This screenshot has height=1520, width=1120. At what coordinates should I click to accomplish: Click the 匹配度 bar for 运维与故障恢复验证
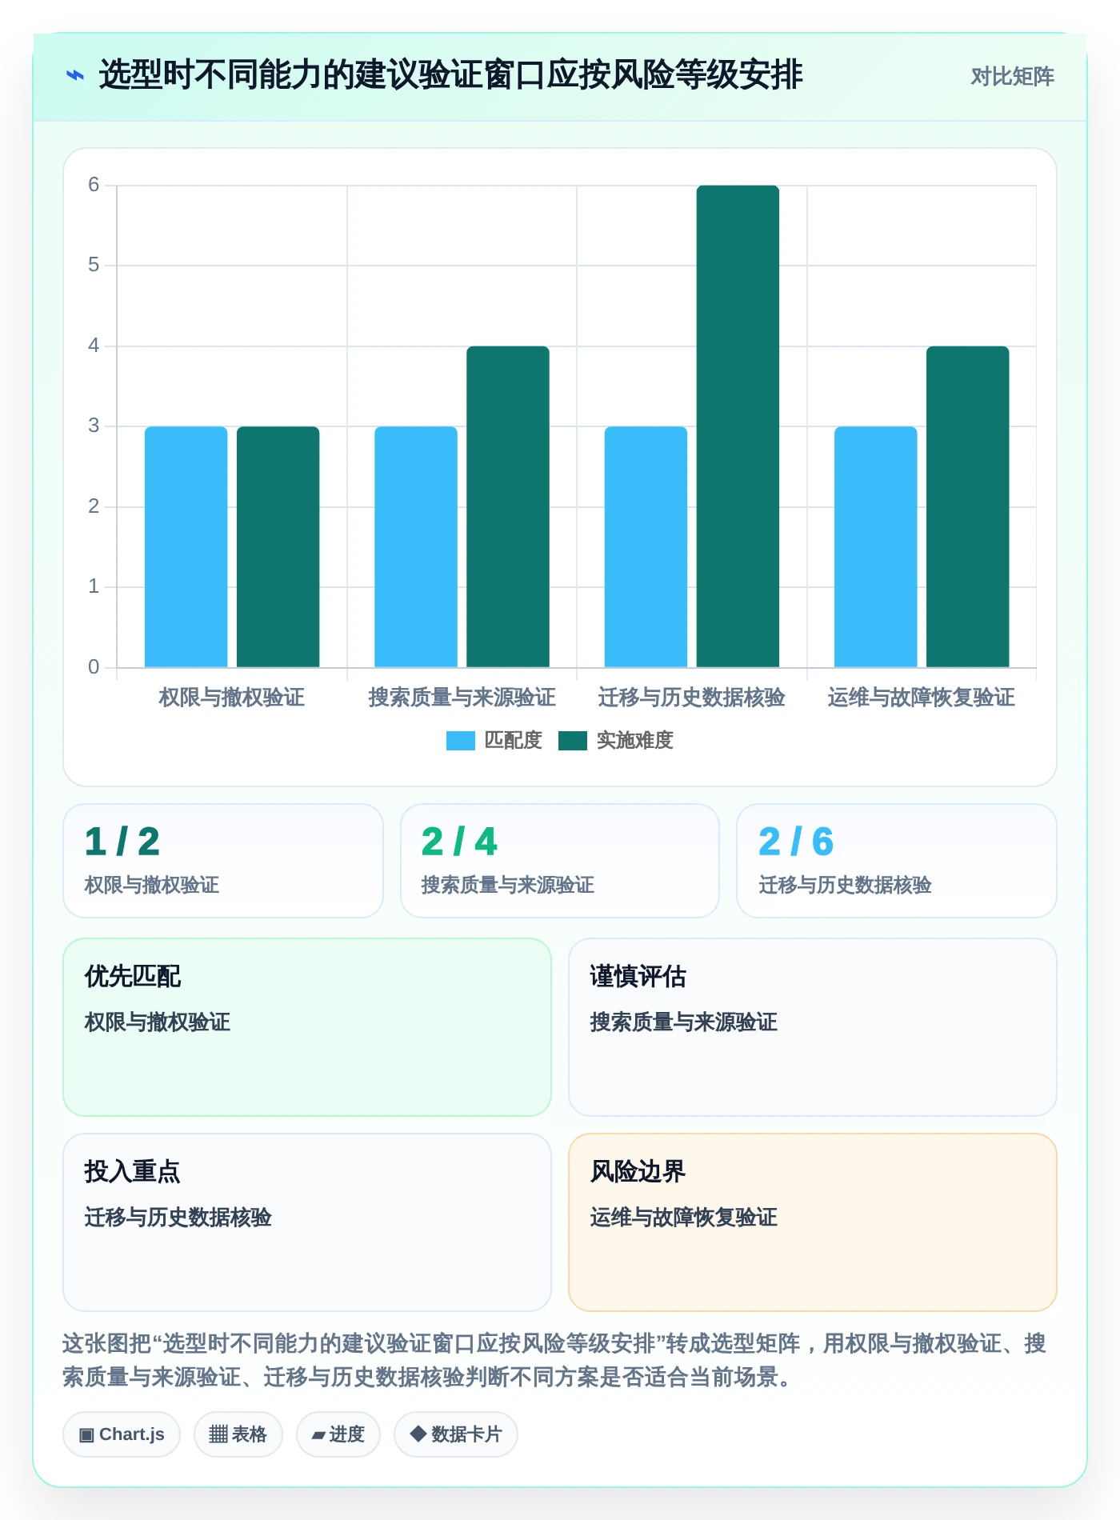[876, 547]
